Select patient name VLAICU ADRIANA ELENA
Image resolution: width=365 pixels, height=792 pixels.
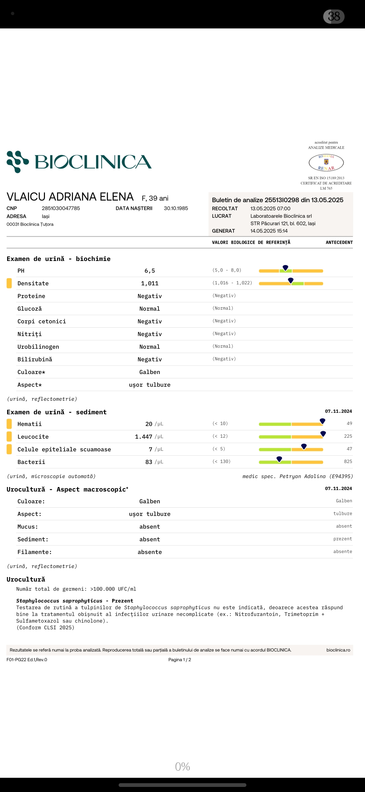pos(70,197)
